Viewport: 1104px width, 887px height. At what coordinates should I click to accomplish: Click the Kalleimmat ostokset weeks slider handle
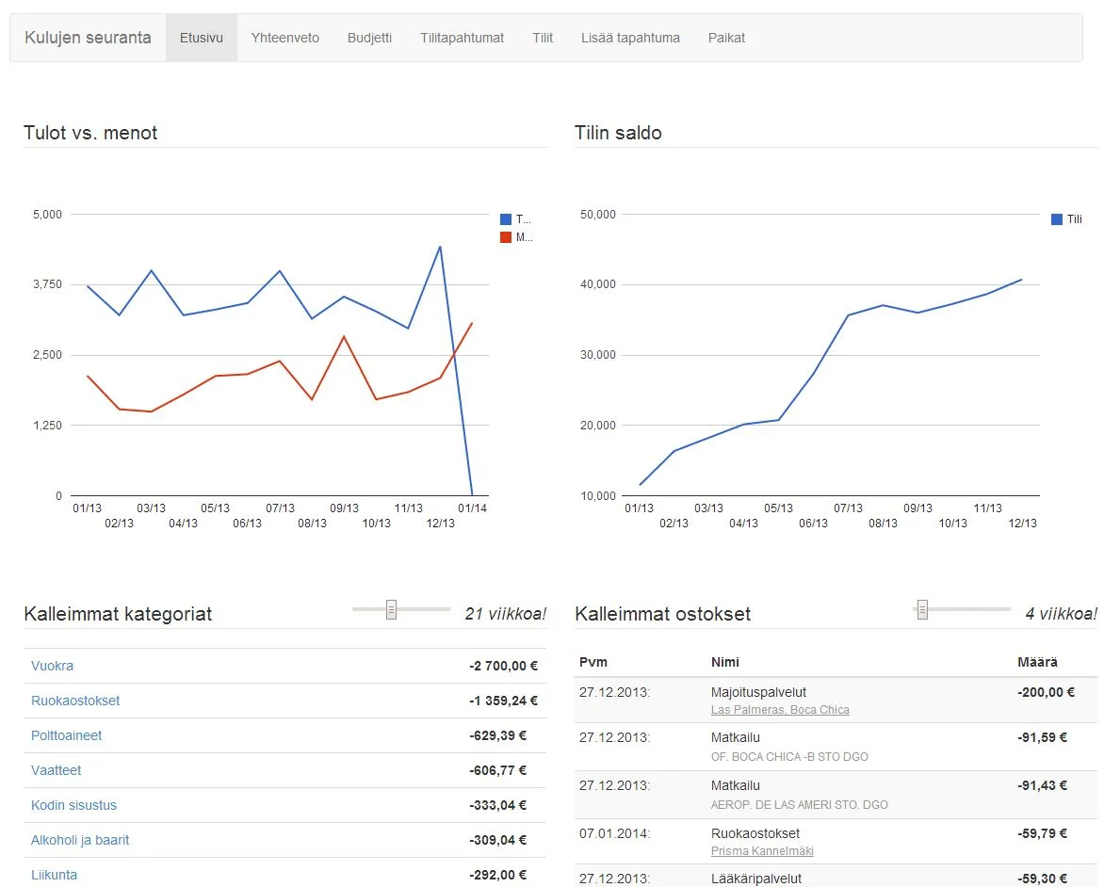coord(922,610)
